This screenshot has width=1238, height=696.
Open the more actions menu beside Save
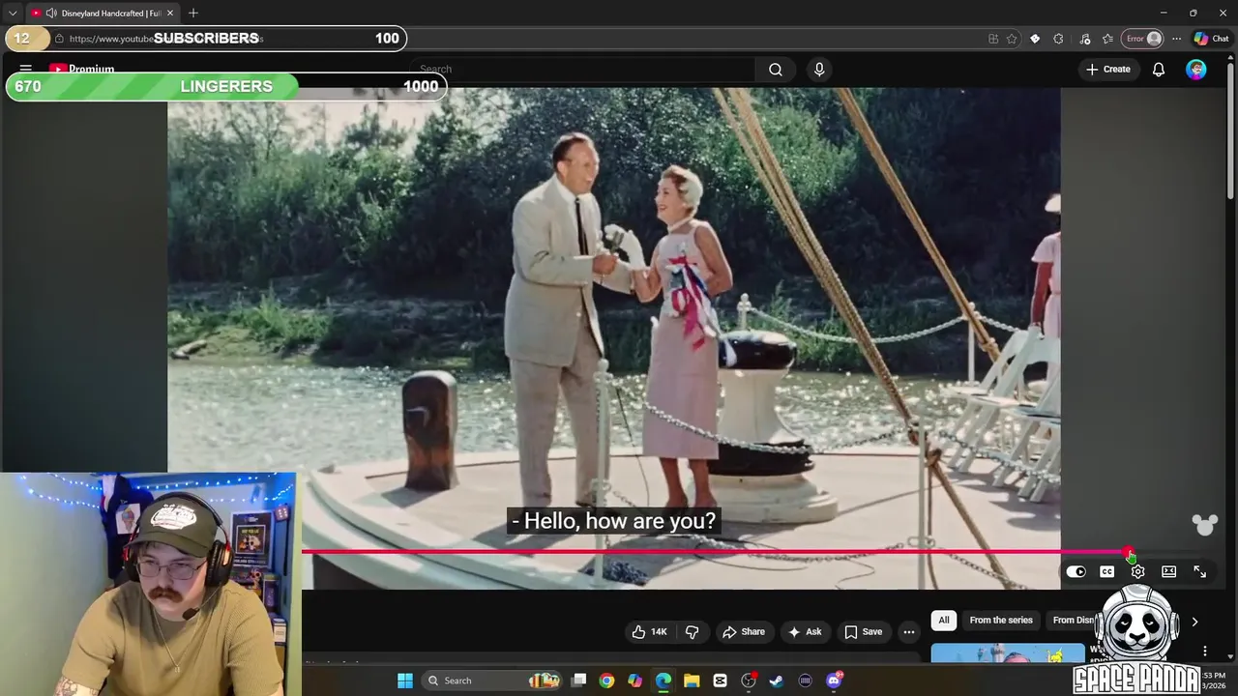pyautogui.click(x=908, y=632)
